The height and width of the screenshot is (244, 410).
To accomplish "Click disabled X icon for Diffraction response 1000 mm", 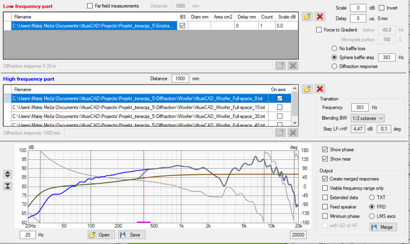I will 293,133.
